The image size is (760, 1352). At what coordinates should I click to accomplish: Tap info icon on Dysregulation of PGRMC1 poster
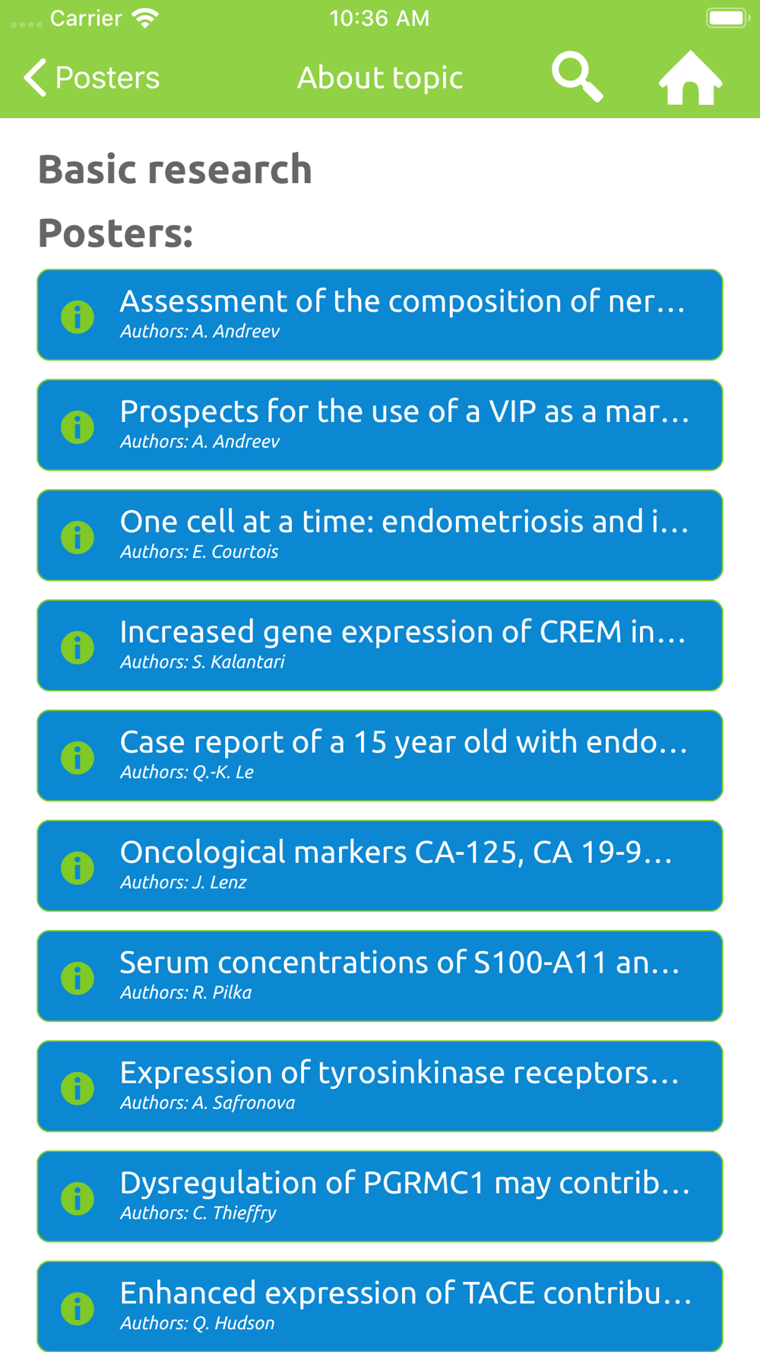point(78,1199)
